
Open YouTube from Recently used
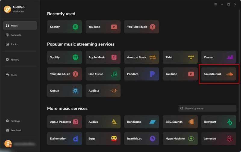tap(103, 27)
